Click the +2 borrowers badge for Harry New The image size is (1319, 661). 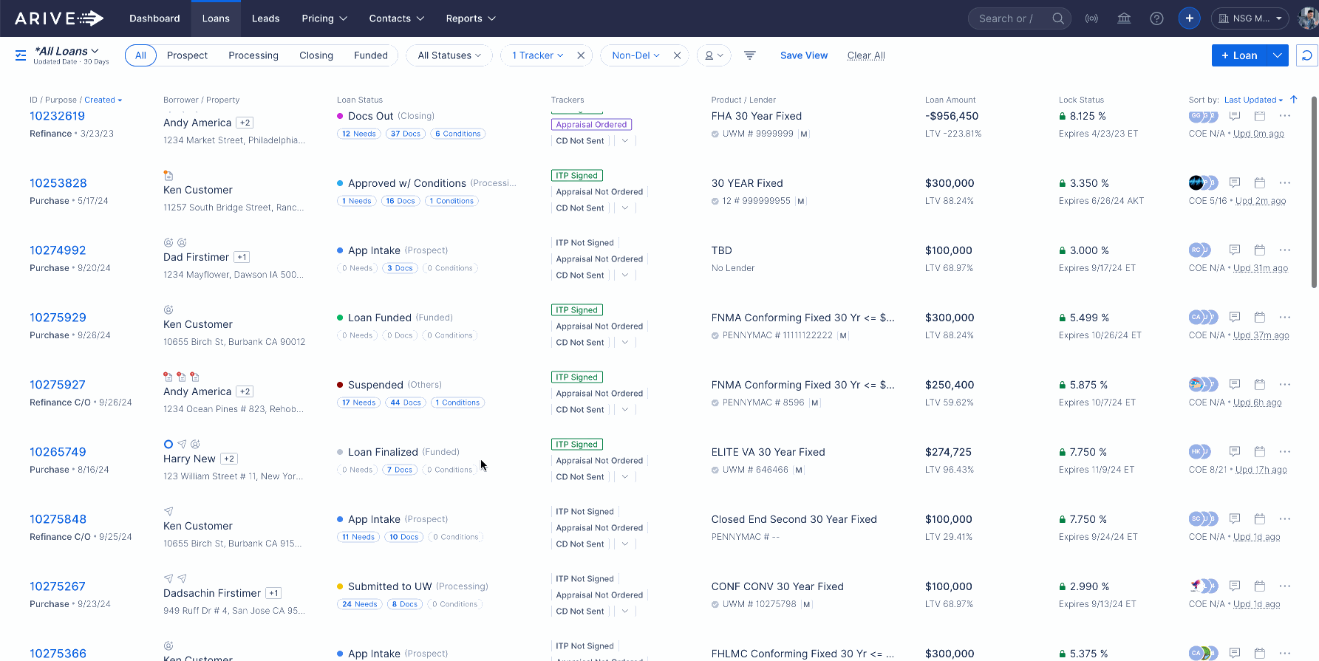(x=229, y=459)
